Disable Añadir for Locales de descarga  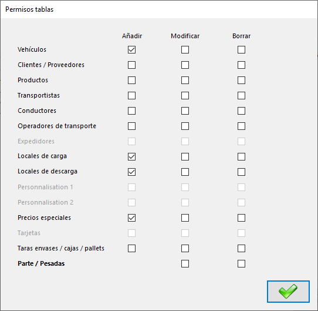tap(131, 172)
